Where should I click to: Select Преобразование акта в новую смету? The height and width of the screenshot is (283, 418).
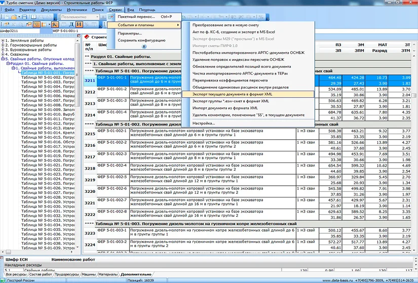coord(248,25)
